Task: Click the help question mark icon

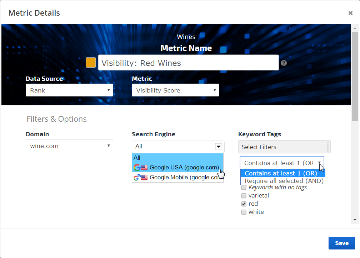Action: (x=284, y=63)
